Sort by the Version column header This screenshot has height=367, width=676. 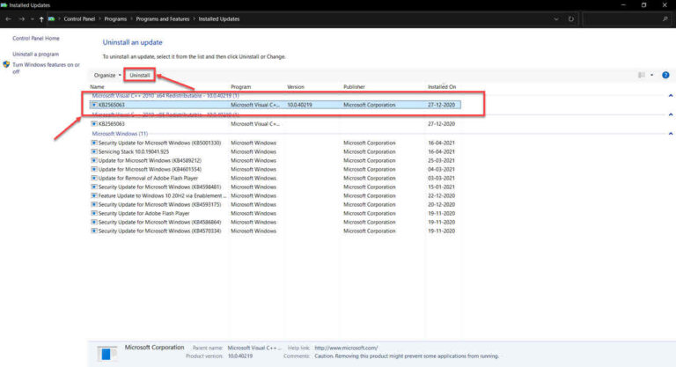[x=296, y=86]
